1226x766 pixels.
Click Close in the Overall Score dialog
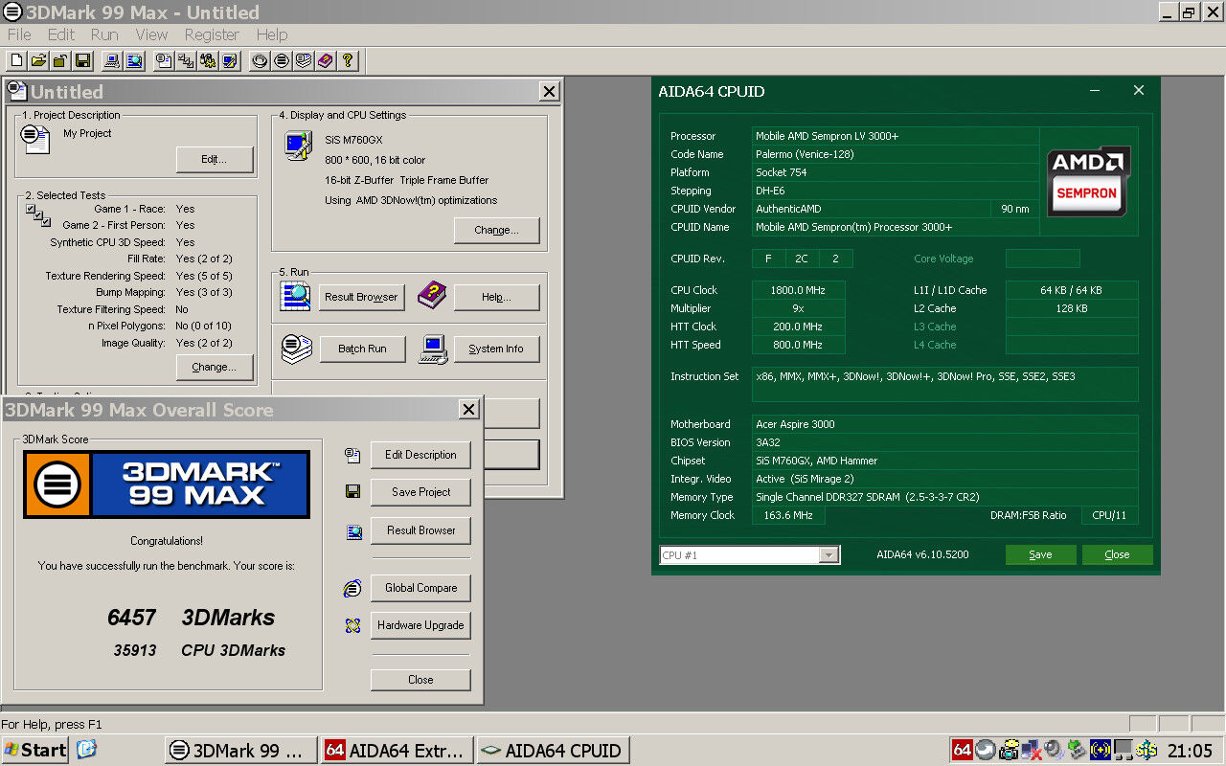(x=420, y=680)
